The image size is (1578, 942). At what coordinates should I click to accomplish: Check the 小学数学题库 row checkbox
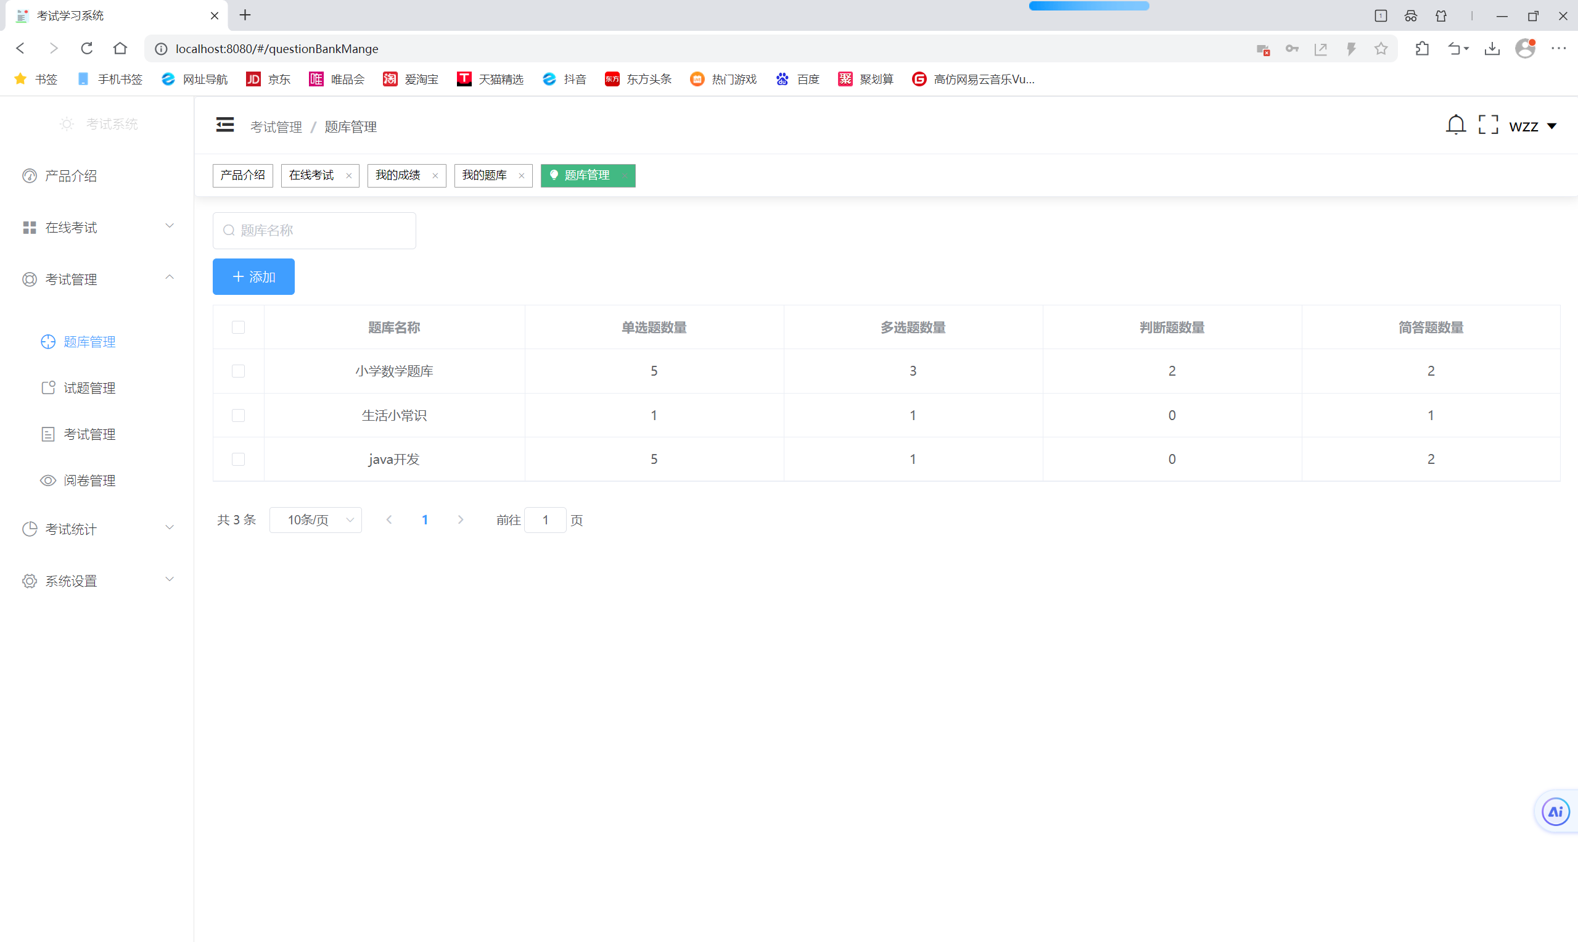point(238,371)
